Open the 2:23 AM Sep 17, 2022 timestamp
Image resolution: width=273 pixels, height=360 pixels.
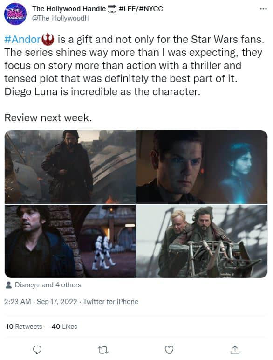click(x=41, y=301)
